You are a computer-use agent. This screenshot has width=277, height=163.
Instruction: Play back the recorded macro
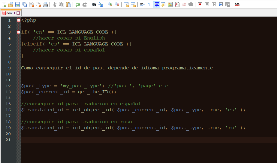(214, 4)
